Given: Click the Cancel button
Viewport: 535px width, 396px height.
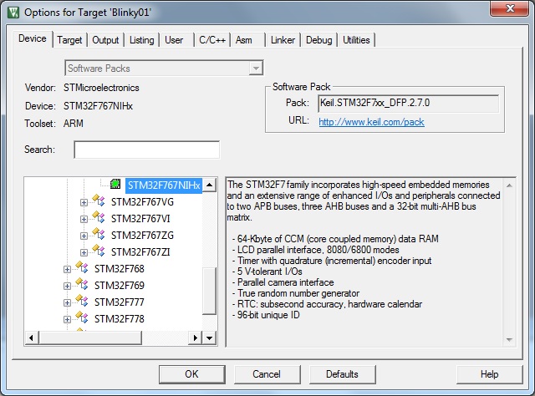Looking at the screenshot, I should (x=267, y=374).
